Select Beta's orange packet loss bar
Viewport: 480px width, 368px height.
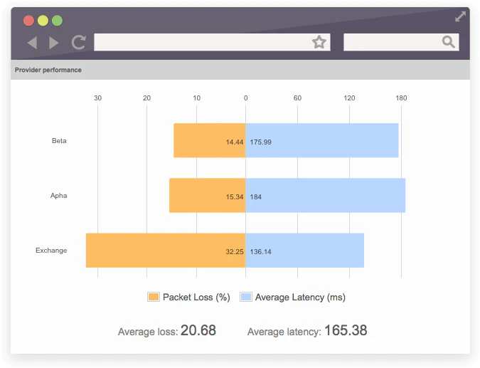tap(209, 140)
